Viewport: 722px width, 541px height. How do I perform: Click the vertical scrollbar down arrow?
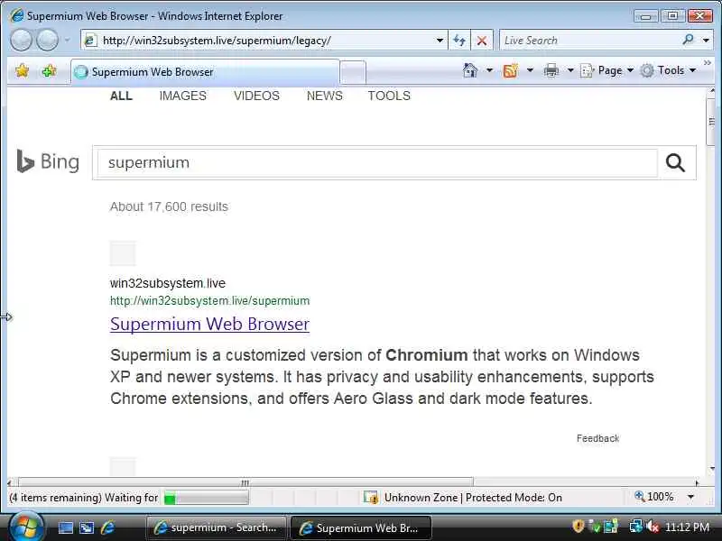[712, 469]
